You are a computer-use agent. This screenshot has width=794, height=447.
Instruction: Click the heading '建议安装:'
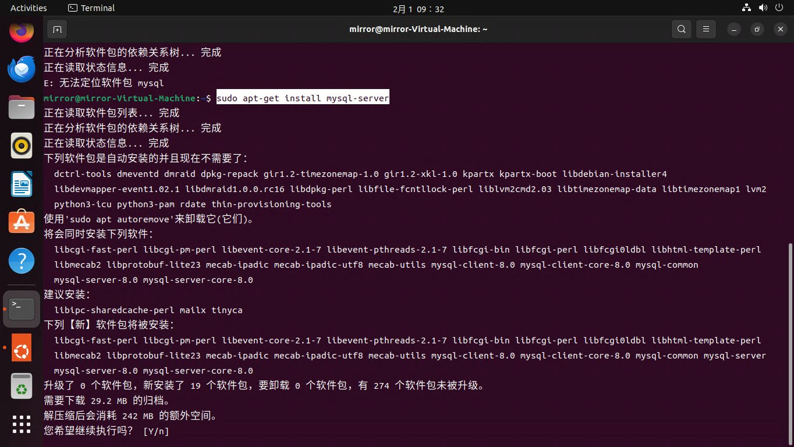(x=68, y=295)
